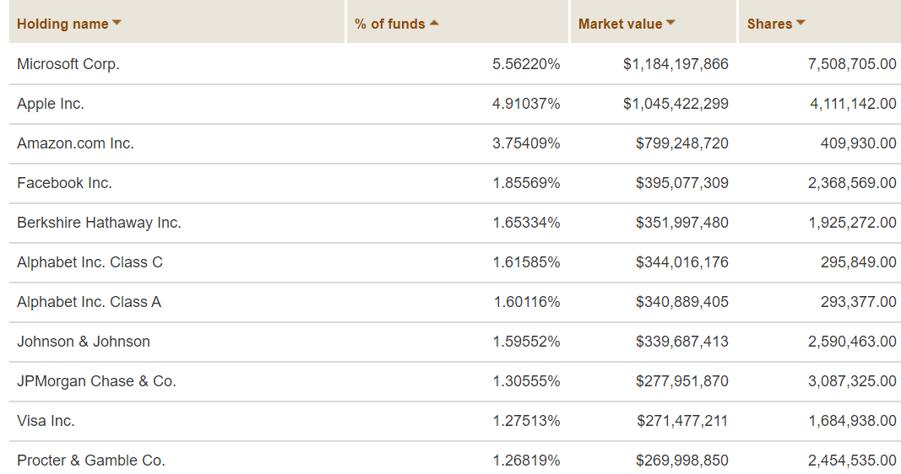
Task: Select the Visa Inc. holding name
Action: [x=46, y=421]
